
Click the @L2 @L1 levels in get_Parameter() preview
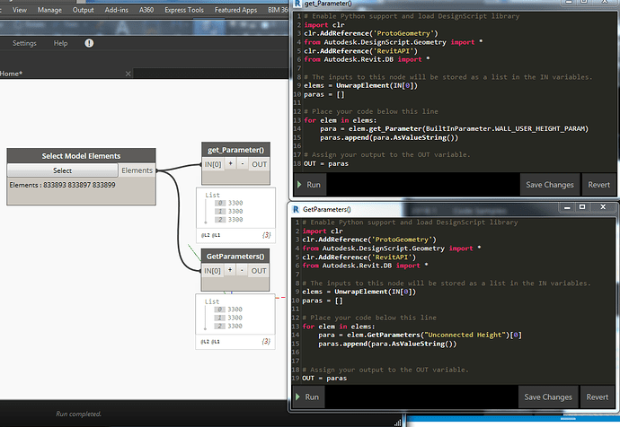pyautogui.click(x=211, y=235)
